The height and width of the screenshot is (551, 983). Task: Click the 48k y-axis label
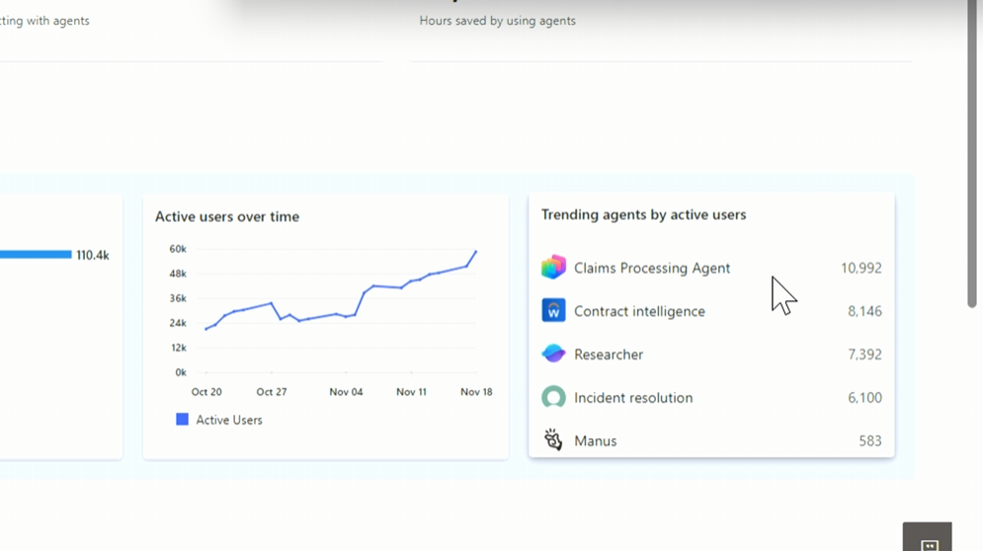(178, 274)
